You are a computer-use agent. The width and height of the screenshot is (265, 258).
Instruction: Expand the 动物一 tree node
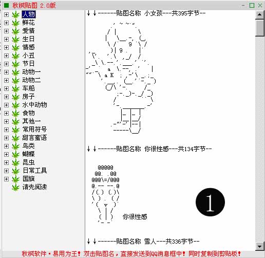[x=6, y=72]
